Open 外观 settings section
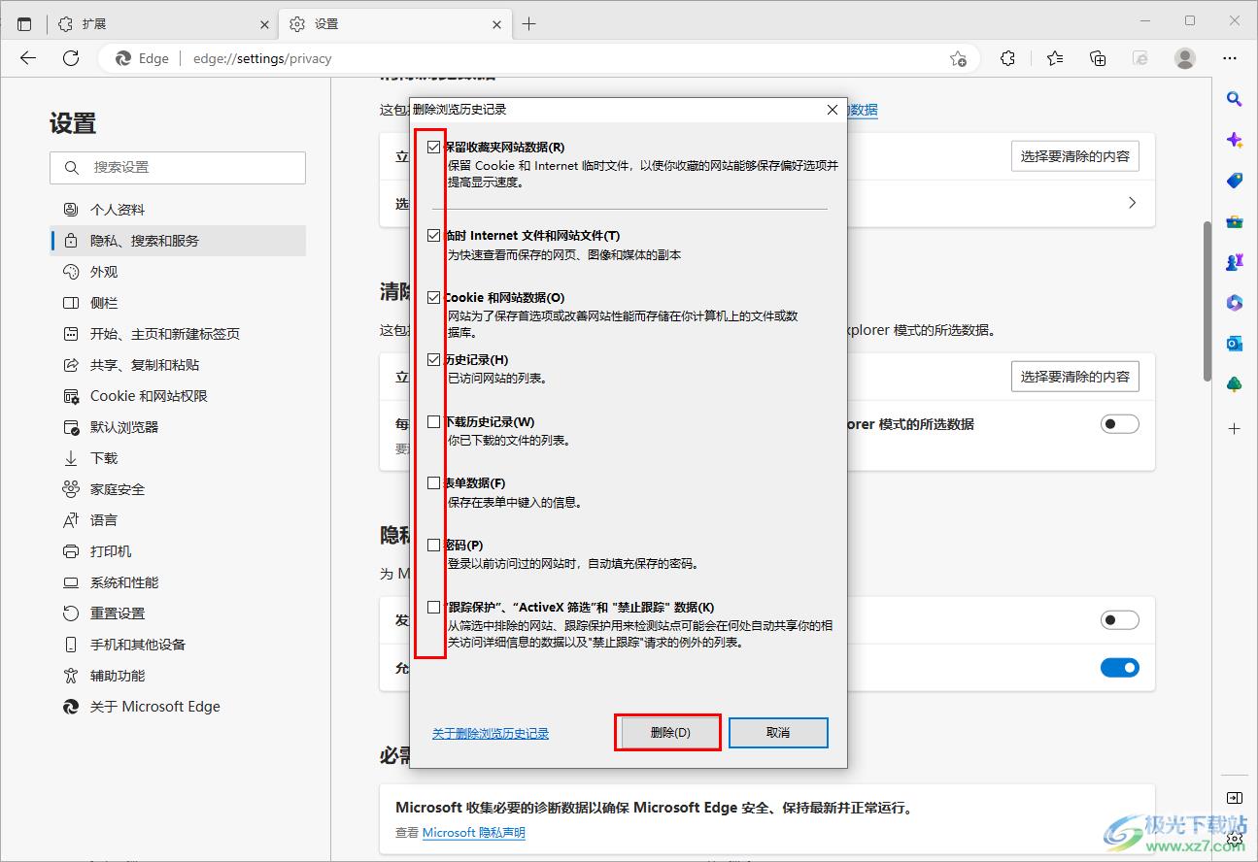Screen dimensions: 1258x862 (178, 272)
